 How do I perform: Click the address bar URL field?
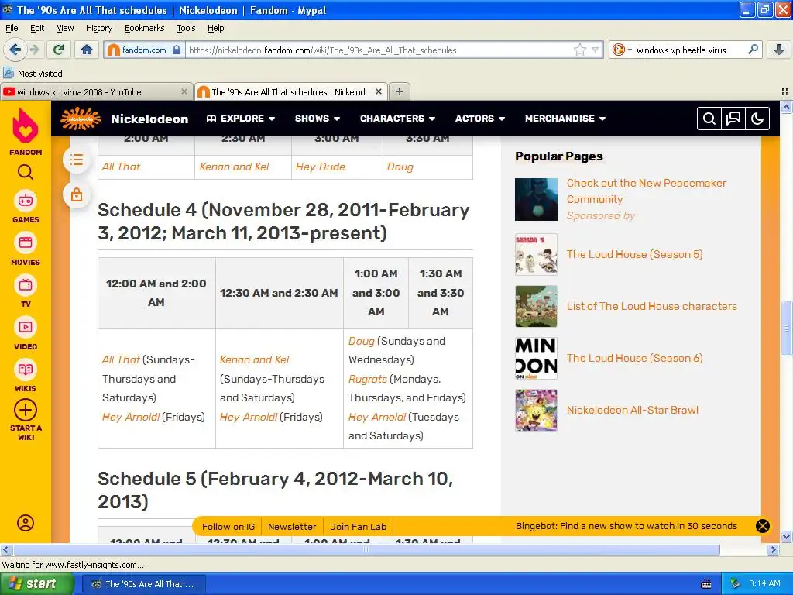pos(379,50)
